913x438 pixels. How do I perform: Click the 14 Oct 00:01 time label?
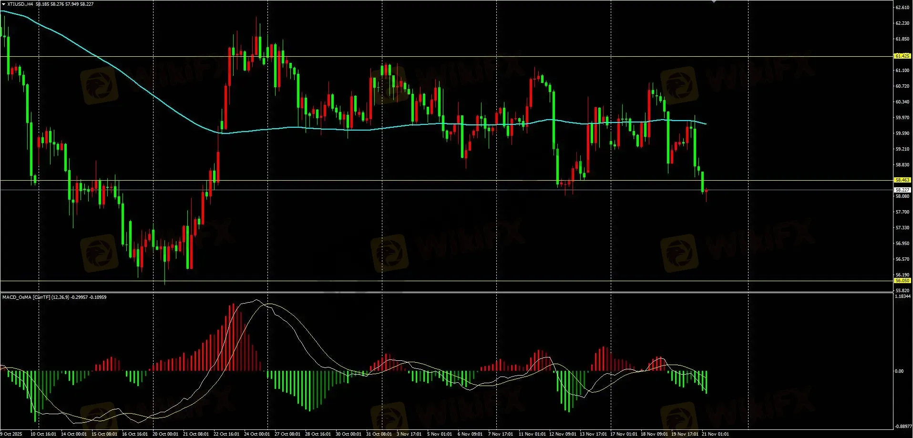74,434
